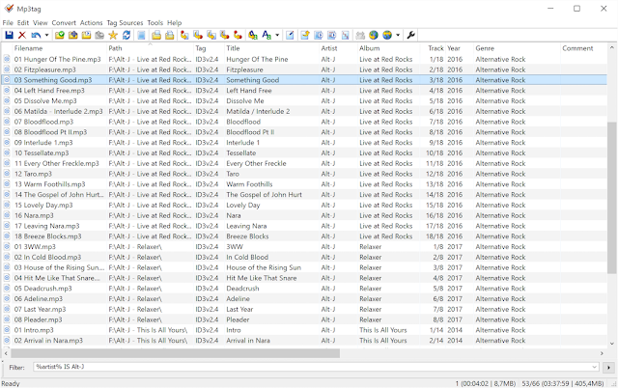This screenshot has width=618, height=388.
Task: Open the Convert menu
Action: tap(64, 23)
